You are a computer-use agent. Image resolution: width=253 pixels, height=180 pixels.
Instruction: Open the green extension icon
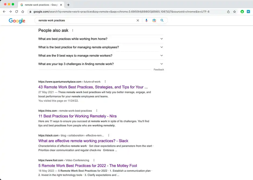coord(242,12)
